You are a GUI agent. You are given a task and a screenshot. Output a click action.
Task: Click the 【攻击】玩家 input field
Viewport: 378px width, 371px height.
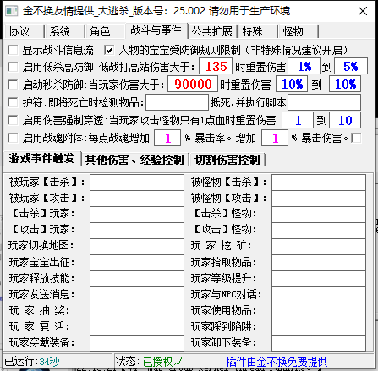[x=137, y=231]
